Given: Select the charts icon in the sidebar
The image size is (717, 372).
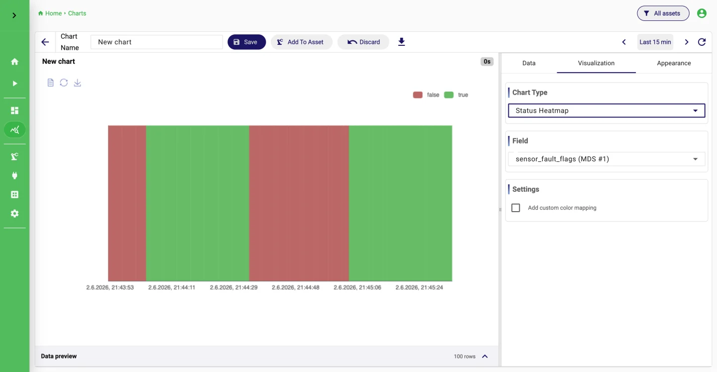Looking at the screenshot, I should coord(14,130).
